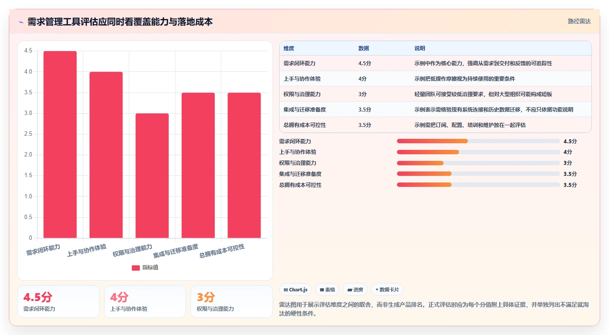Image resolution: width=609 pixels, height=335 pixels.
Task: Click the description starting 示例表示需核验
Action: click(494, 110)
